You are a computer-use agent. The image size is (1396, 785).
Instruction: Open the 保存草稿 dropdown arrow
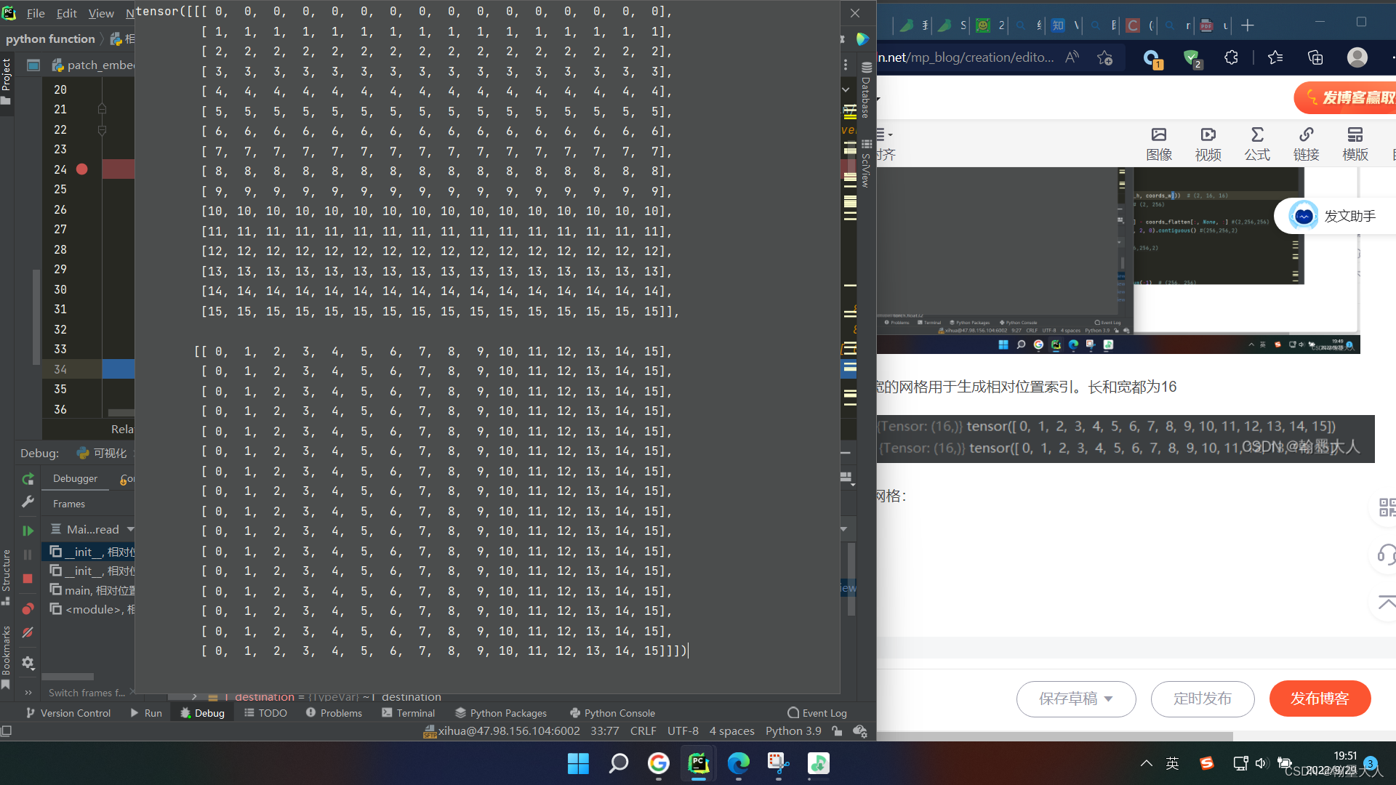pyautogui.click(x=1109, y=699)
